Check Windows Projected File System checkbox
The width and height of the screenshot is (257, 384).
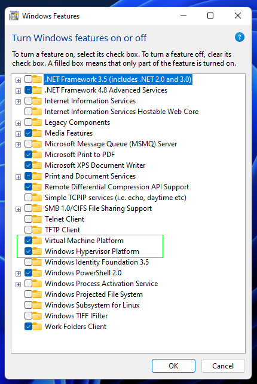pos(29,294)
